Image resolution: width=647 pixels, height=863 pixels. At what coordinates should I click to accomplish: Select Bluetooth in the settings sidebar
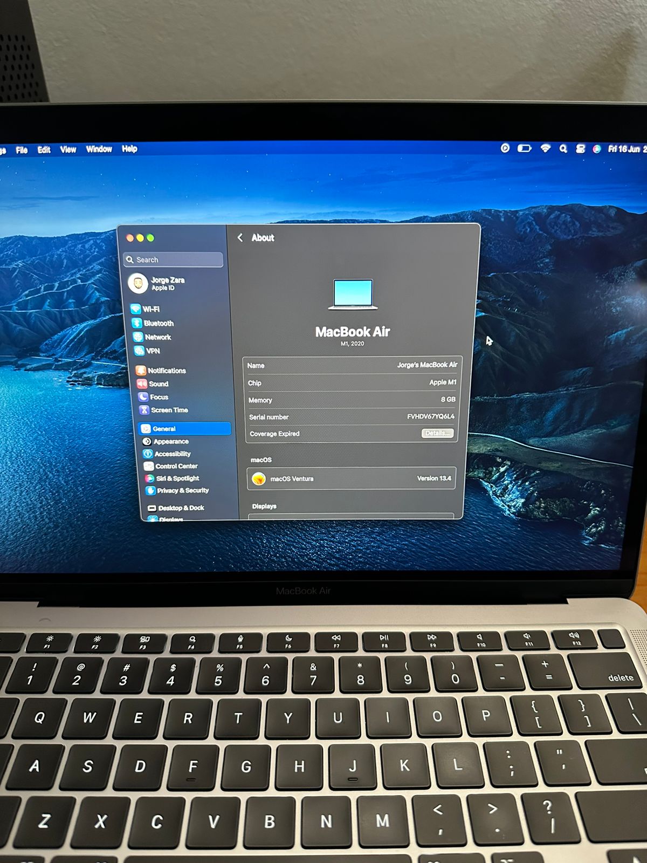click(x=153, y=323)
